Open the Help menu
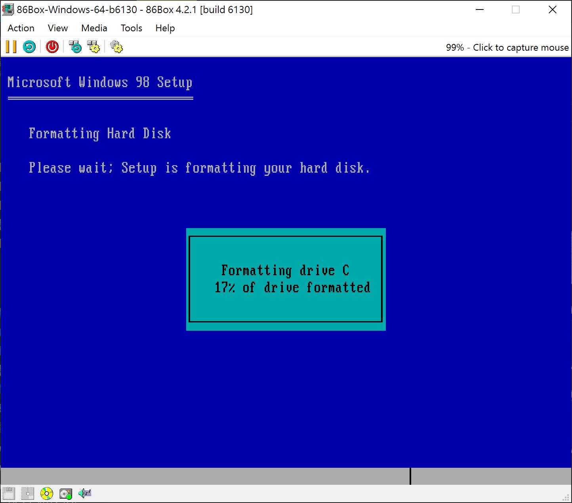This screenshot has height=503, width=572. click(x=165, y=28)
